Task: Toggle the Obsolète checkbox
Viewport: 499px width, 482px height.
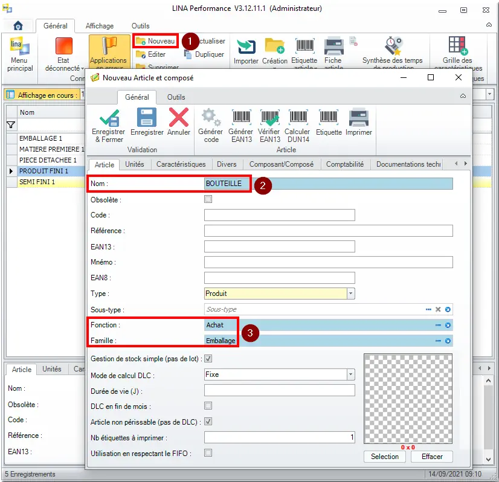Action: click(208, 199)
